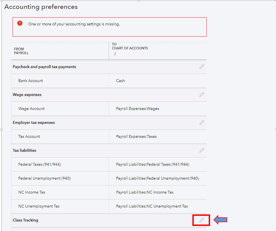This screenshot has width=276, height=231.
Task: Click Payroll Expenses:Wages account mapping
Action: (137, 109)
